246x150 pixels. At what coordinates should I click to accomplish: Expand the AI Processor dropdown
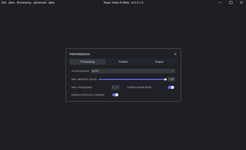pyautogui.click(x=133, y=71)
